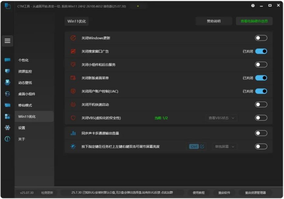Click the edit icon beside the Ctrl key
Image resolution: width=284 pixels, height=199 pixels.
[x=202, y=146]
